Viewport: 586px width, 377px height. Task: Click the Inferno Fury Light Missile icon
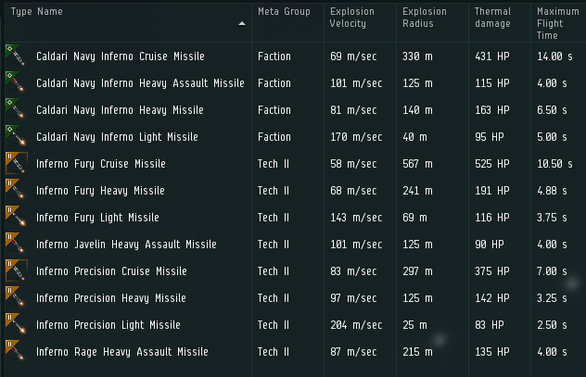16,218
